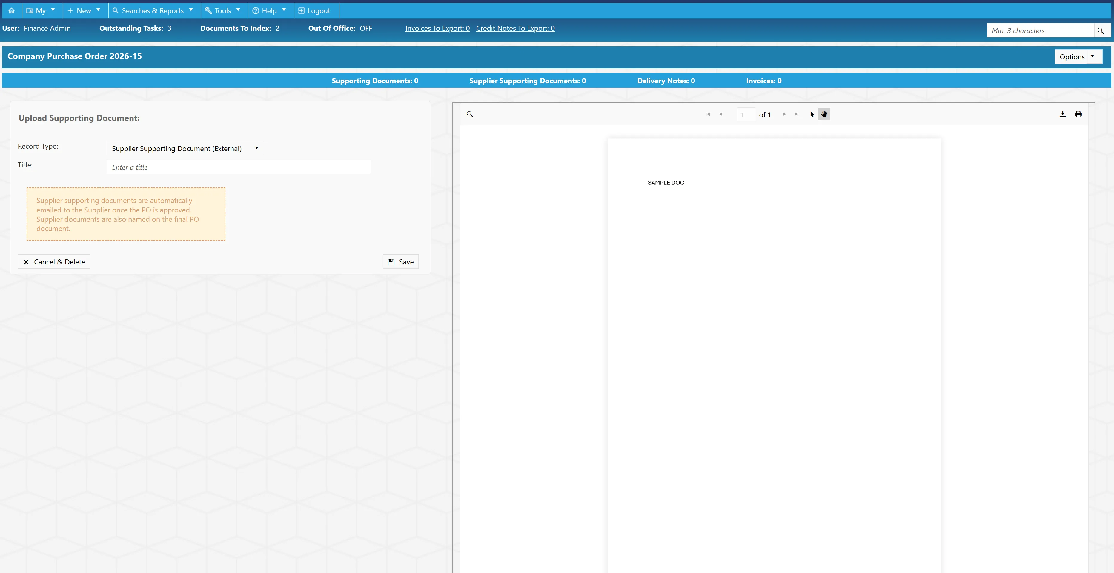Print the document from viewer
The width and height of the screenshot is (1114, 573).
tap(1078, 114)
